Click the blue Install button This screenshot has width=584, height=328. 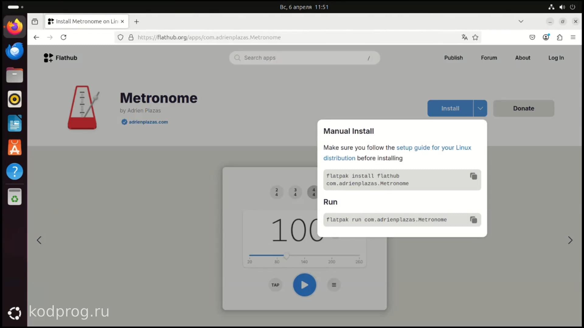450,108
